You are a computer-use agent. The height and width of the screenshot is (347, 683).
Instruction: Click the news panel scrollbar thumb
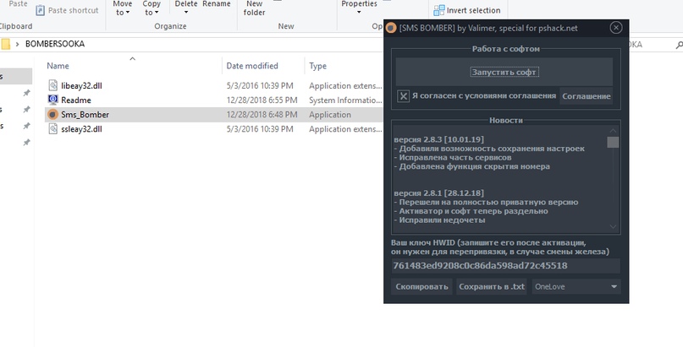coord(613,143)
